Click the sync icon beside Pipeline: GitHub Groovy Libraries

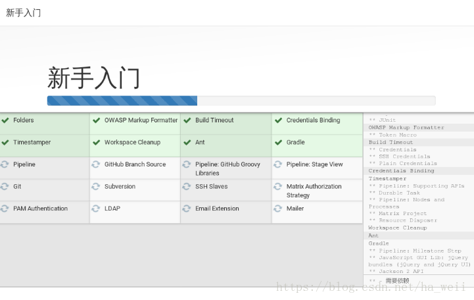tap(187, 164)
